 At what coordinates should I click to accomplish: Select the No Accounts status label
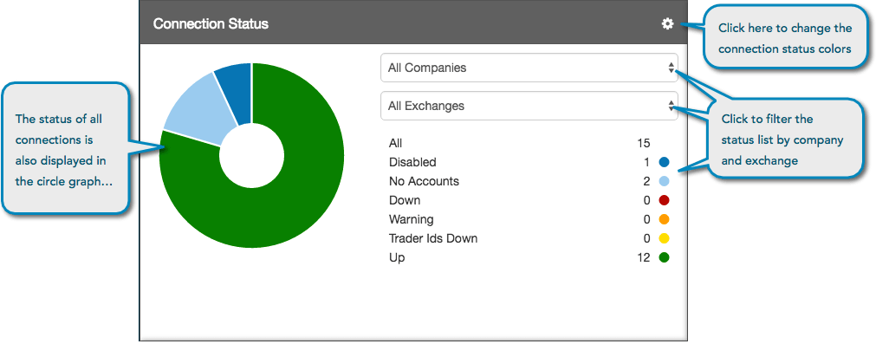[424, 181]
